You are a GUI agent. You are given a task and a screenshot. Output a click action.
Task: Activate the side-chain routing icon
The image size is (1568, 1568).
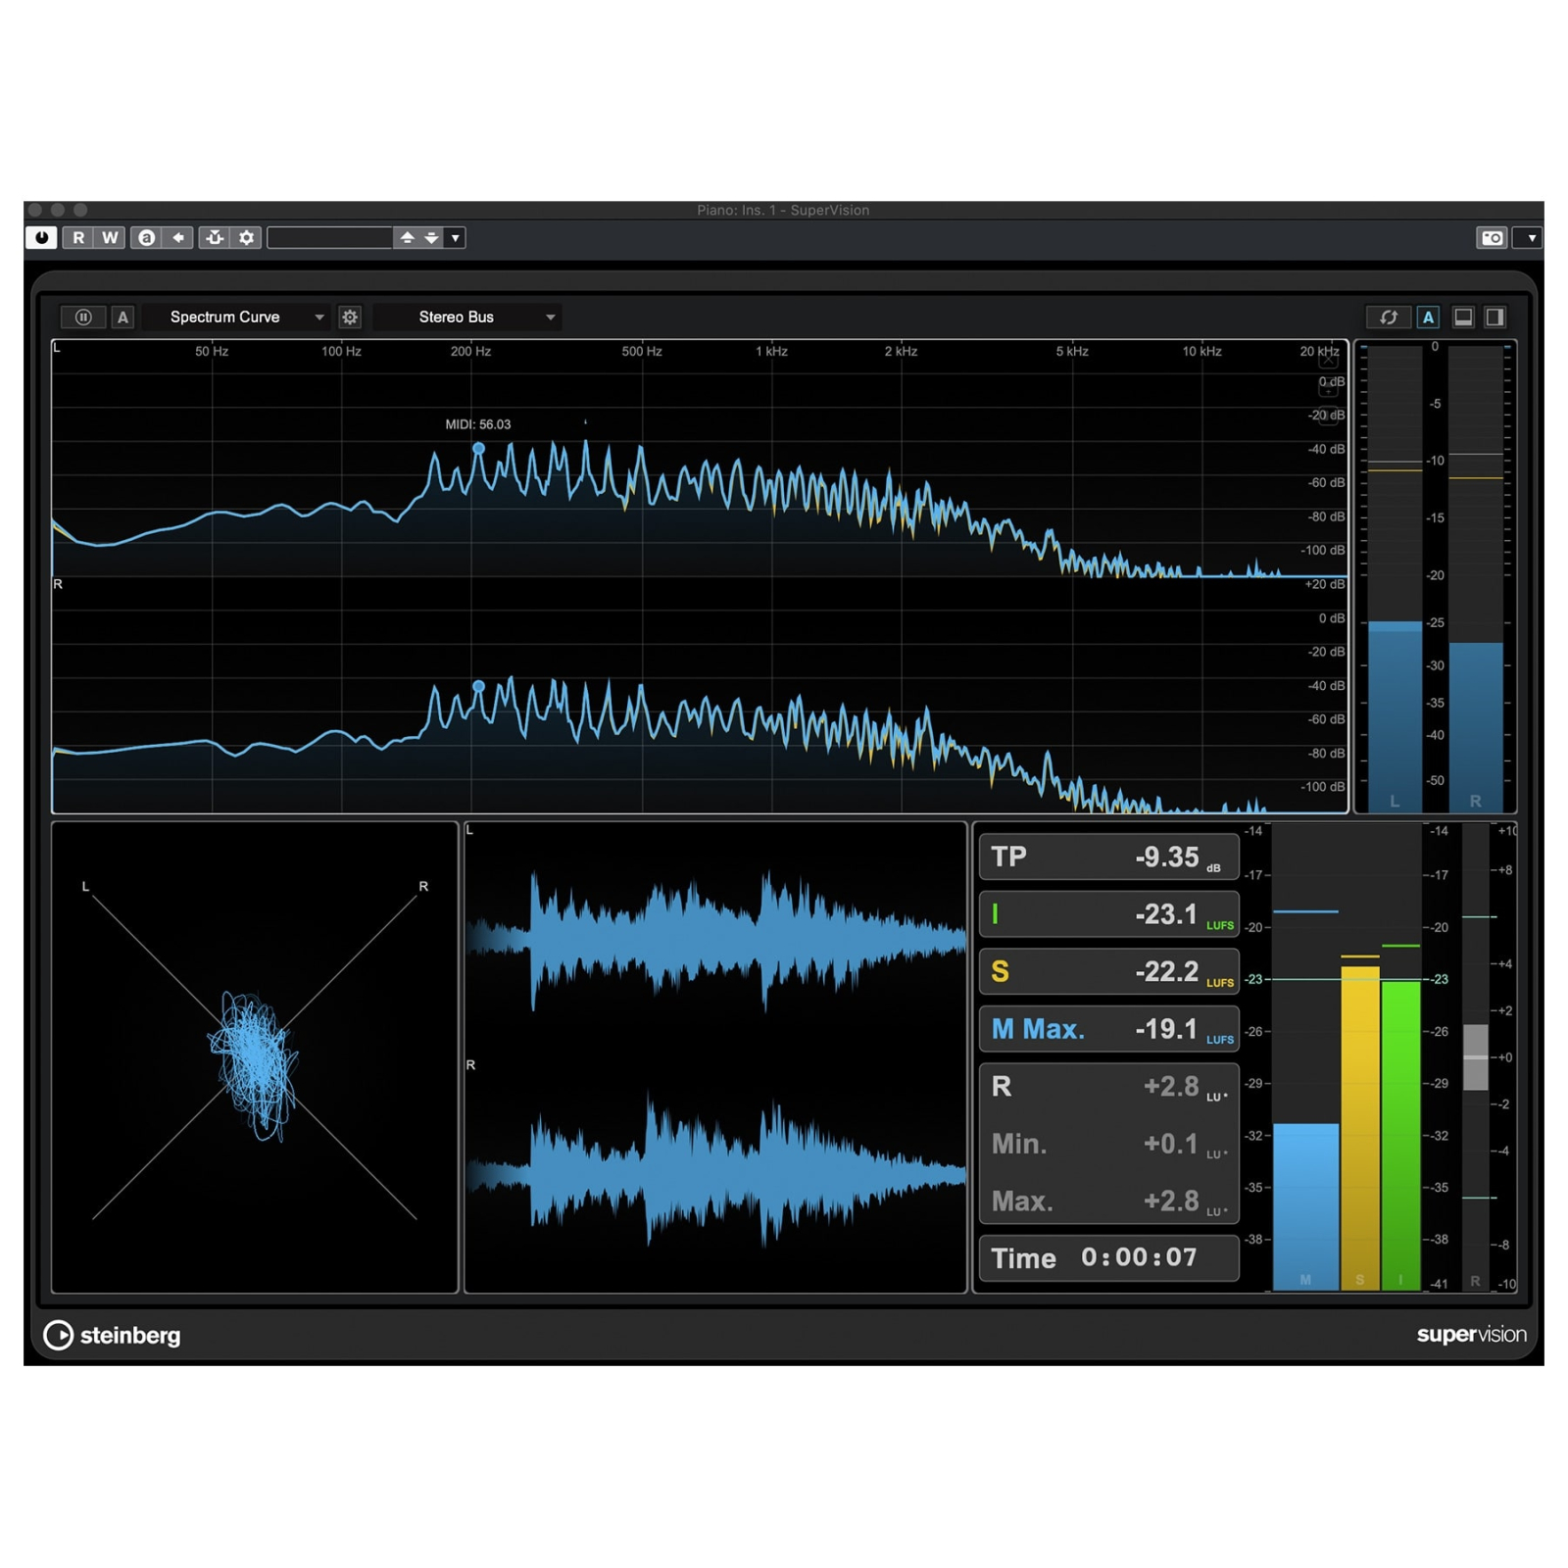[x=215, y=237]
